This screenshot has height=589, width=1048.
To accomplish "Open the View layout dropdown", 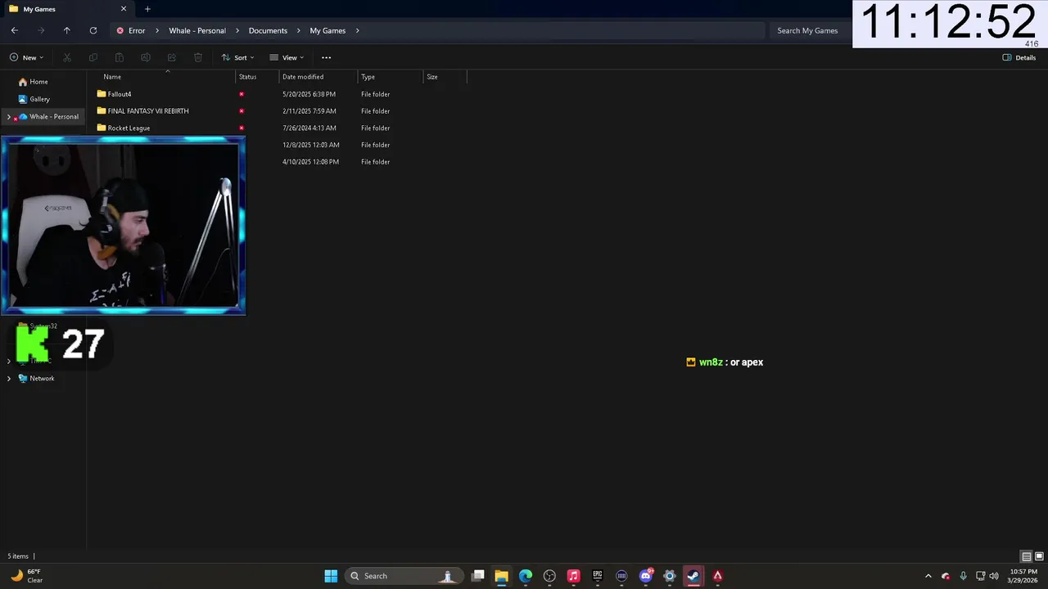I will 287,57.
